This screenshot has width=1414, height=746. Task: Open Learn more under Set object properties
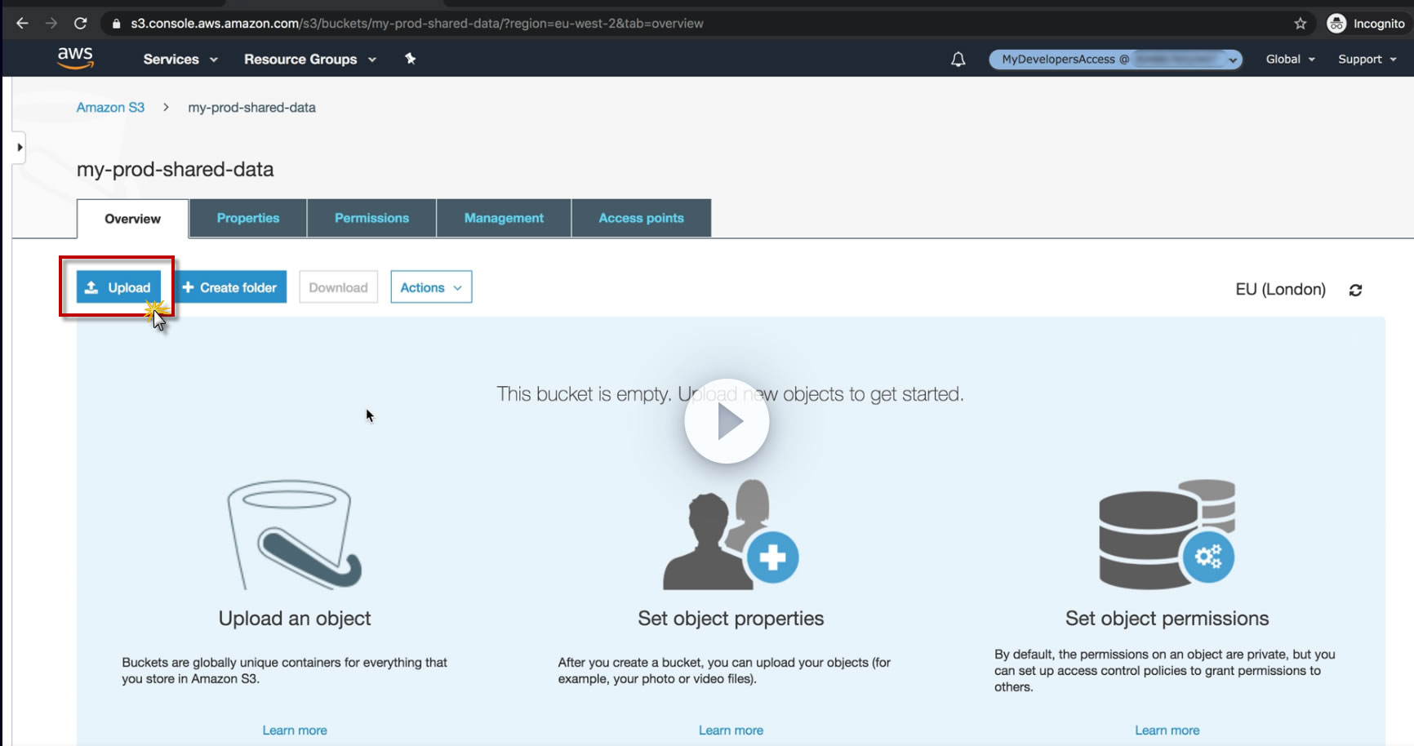coord(731,730)
